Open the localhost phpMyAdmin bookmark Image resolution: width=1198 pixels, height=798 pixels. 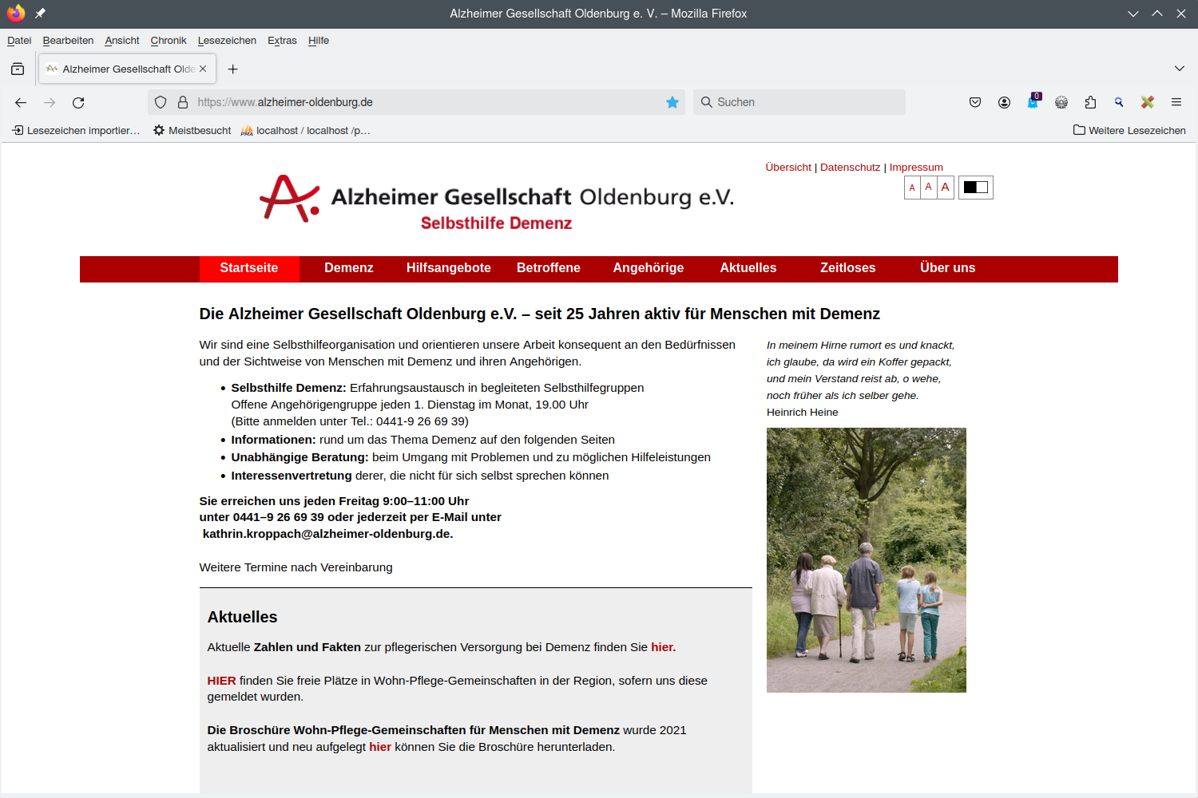(305, 130)
